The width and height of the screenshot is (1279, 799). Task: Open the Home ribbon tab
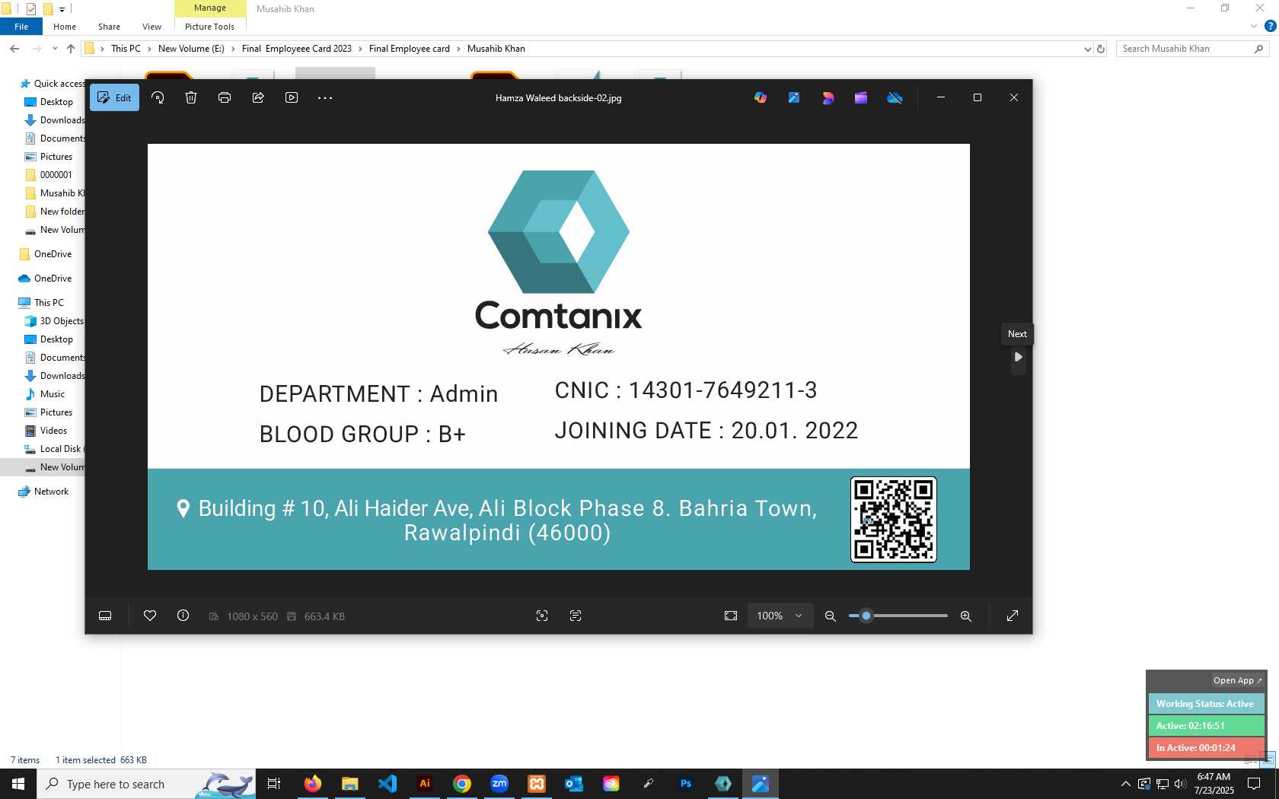pyautogui.click(x=65, y=27)
